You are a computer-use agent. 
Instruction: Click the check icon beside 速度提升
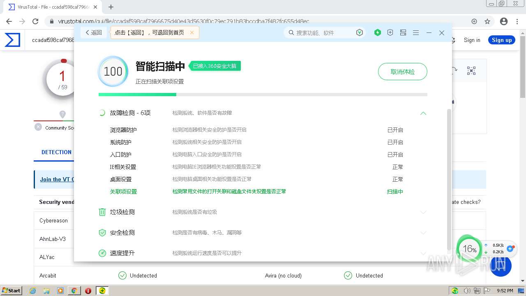coord(102,253)
